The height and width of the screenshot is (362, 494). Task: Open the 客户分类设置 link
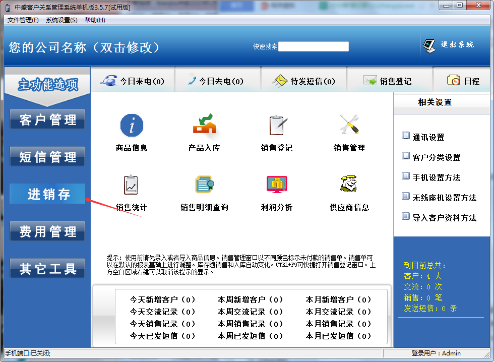coord(437,157)
